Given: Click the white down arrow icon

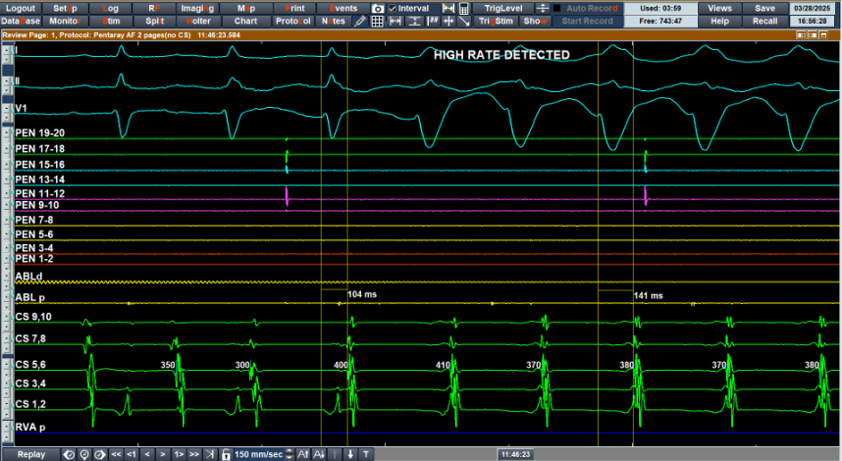Looking at the screenshot, I should (x=350, y=454).
